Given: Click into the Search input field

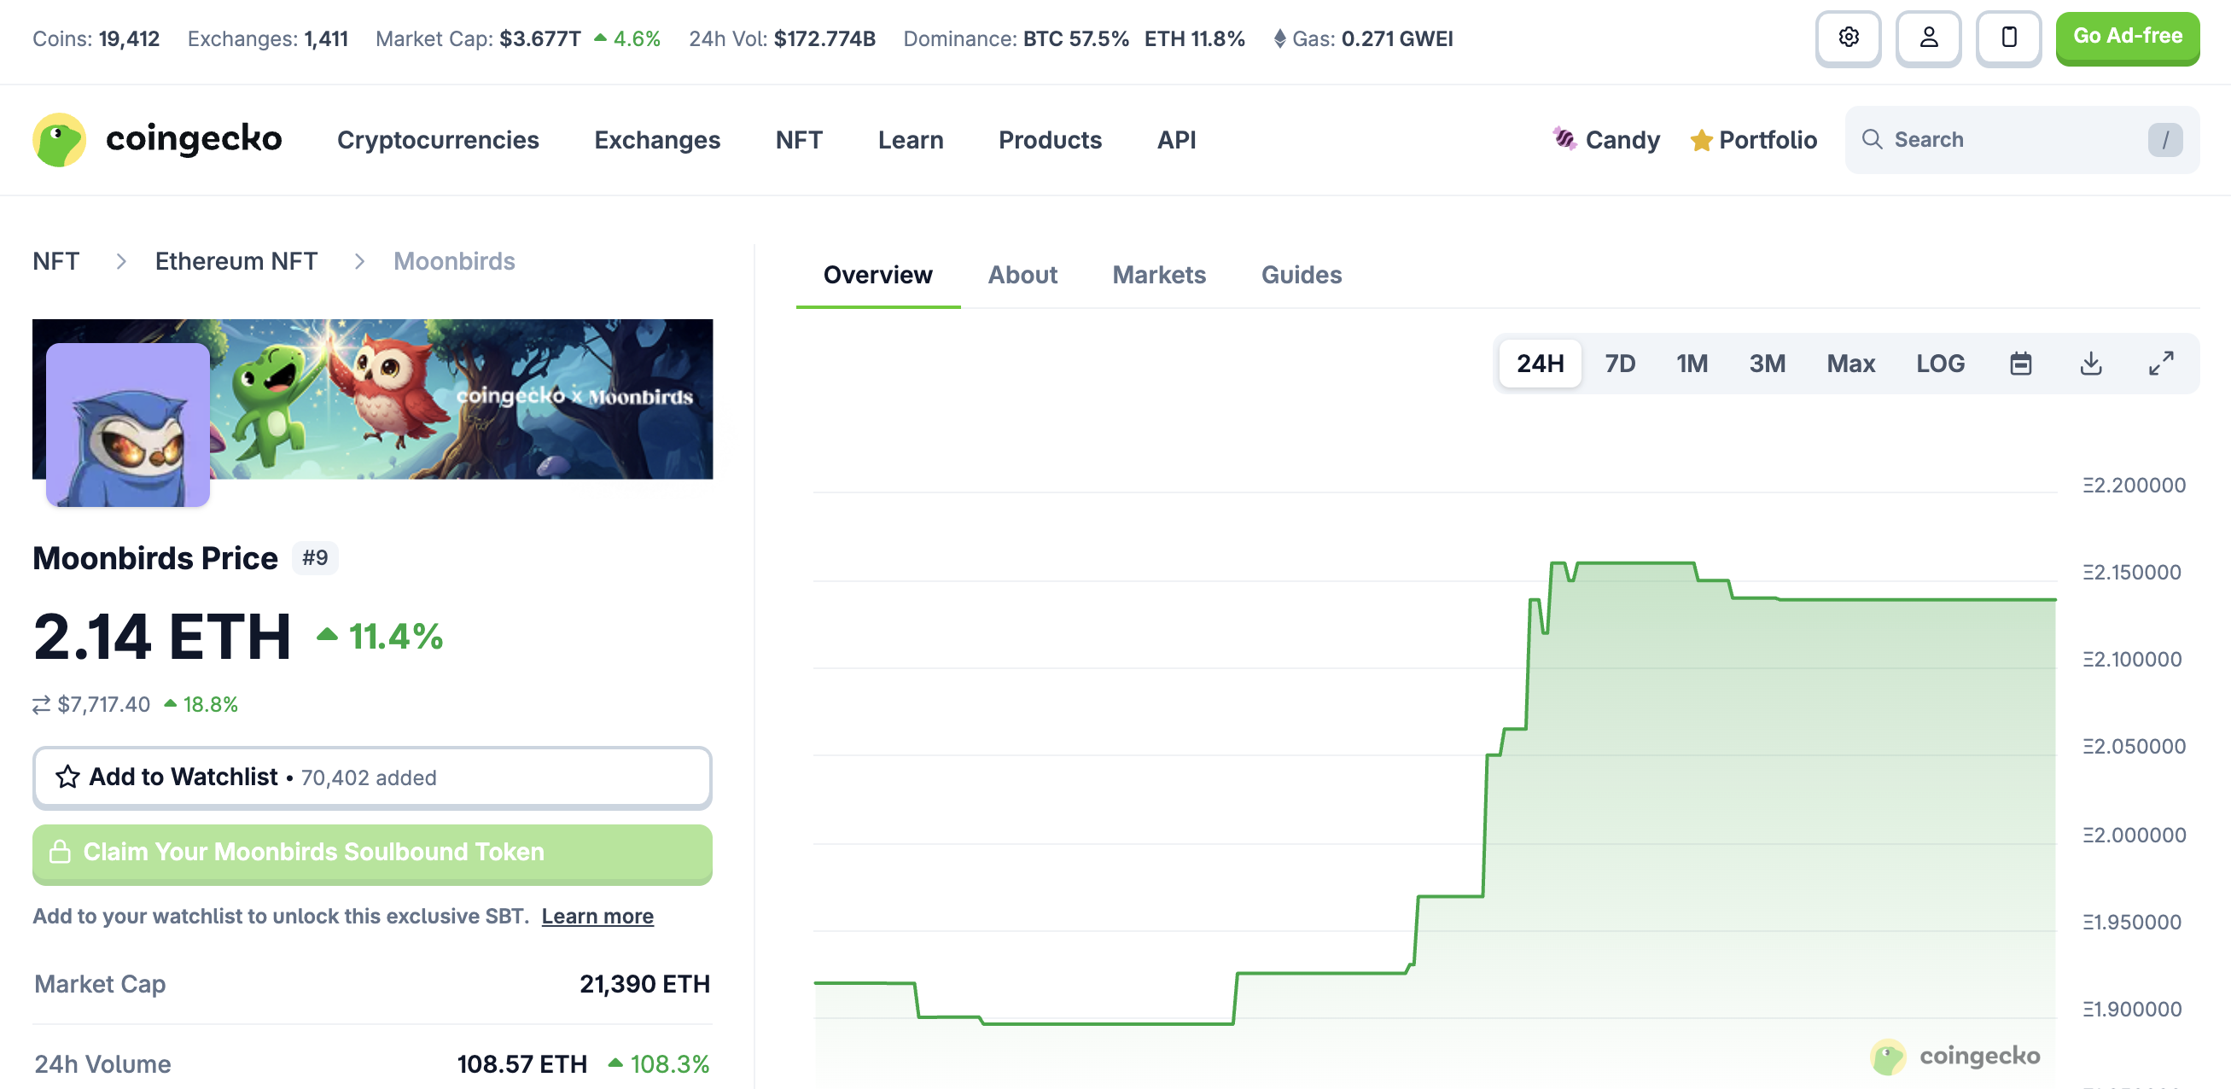Looking at the screenshot, I should coord(2009,139).
